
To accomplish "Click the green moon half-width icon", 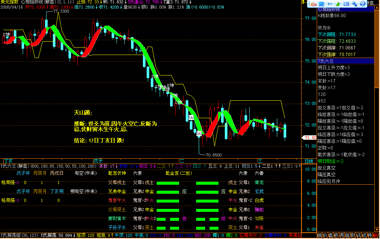I will pos(337,4).
